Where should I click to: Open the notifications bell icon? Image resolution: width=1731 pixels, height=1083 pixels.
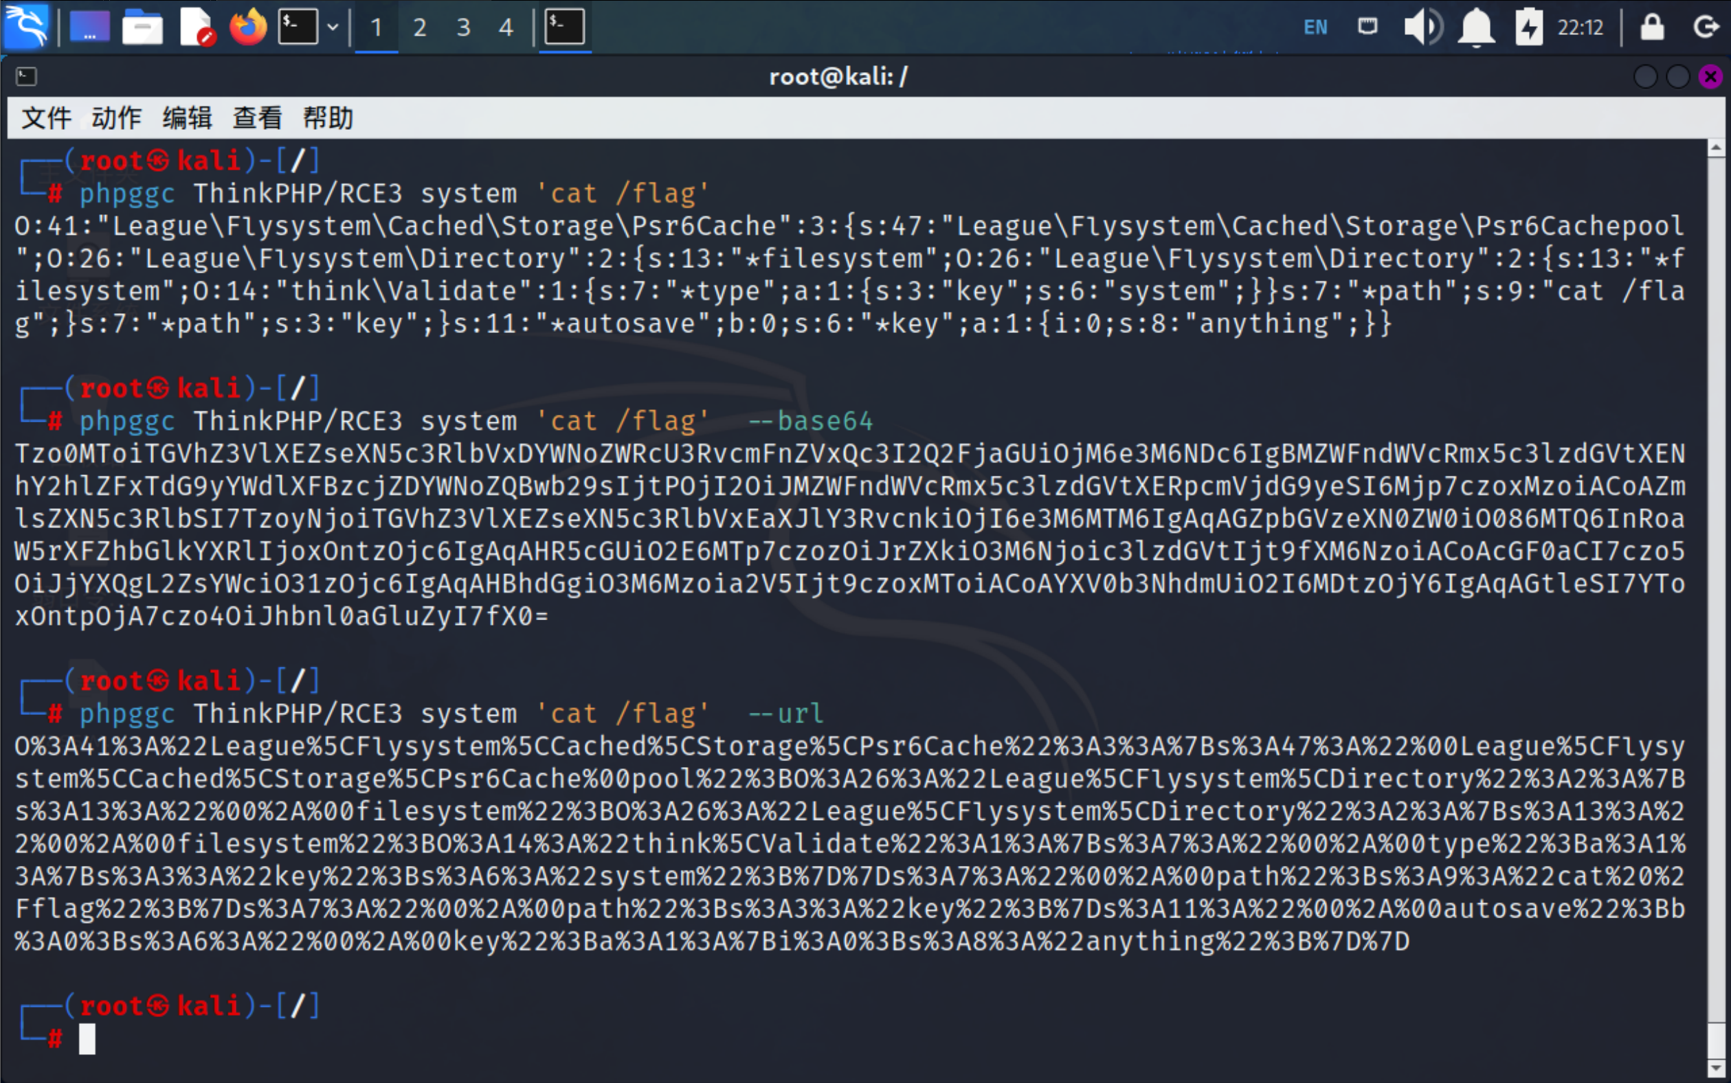[1476, 27]
